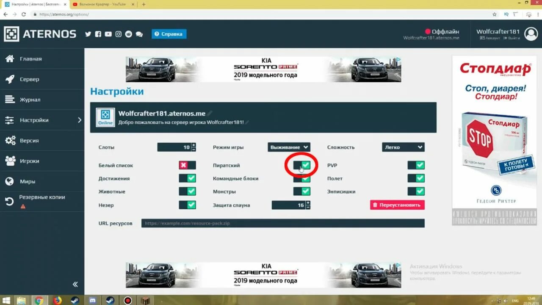Click the Слоты number field
The width and height of the screenshot is (542, 305).
coord(174,147)
